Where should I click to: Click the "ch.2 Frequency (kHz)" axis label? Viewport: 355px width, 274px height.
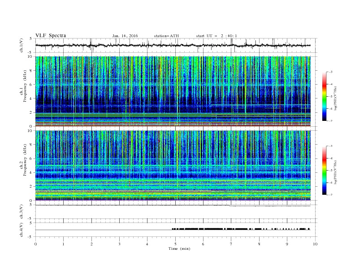click(23, 159)
